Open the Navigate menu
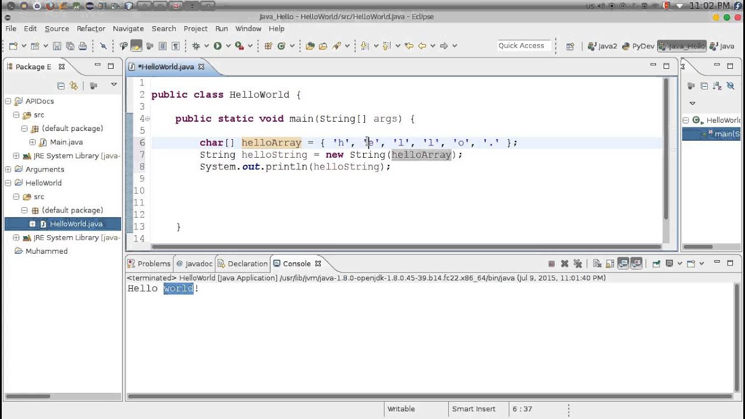Image resolution: width=745 pixels, height=419 pixels. 128,29
